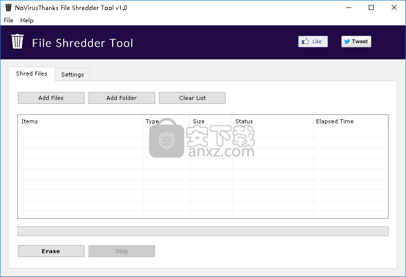Minimize the File Shredder window
The width and height of the screenshot is (406, 277).
(x=349, y=7)
